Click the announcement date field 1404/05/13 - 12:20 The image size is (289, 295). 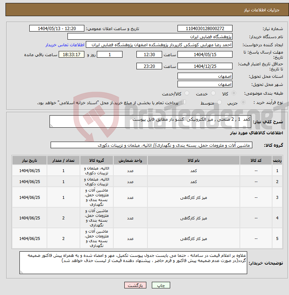tap(57, 28)
